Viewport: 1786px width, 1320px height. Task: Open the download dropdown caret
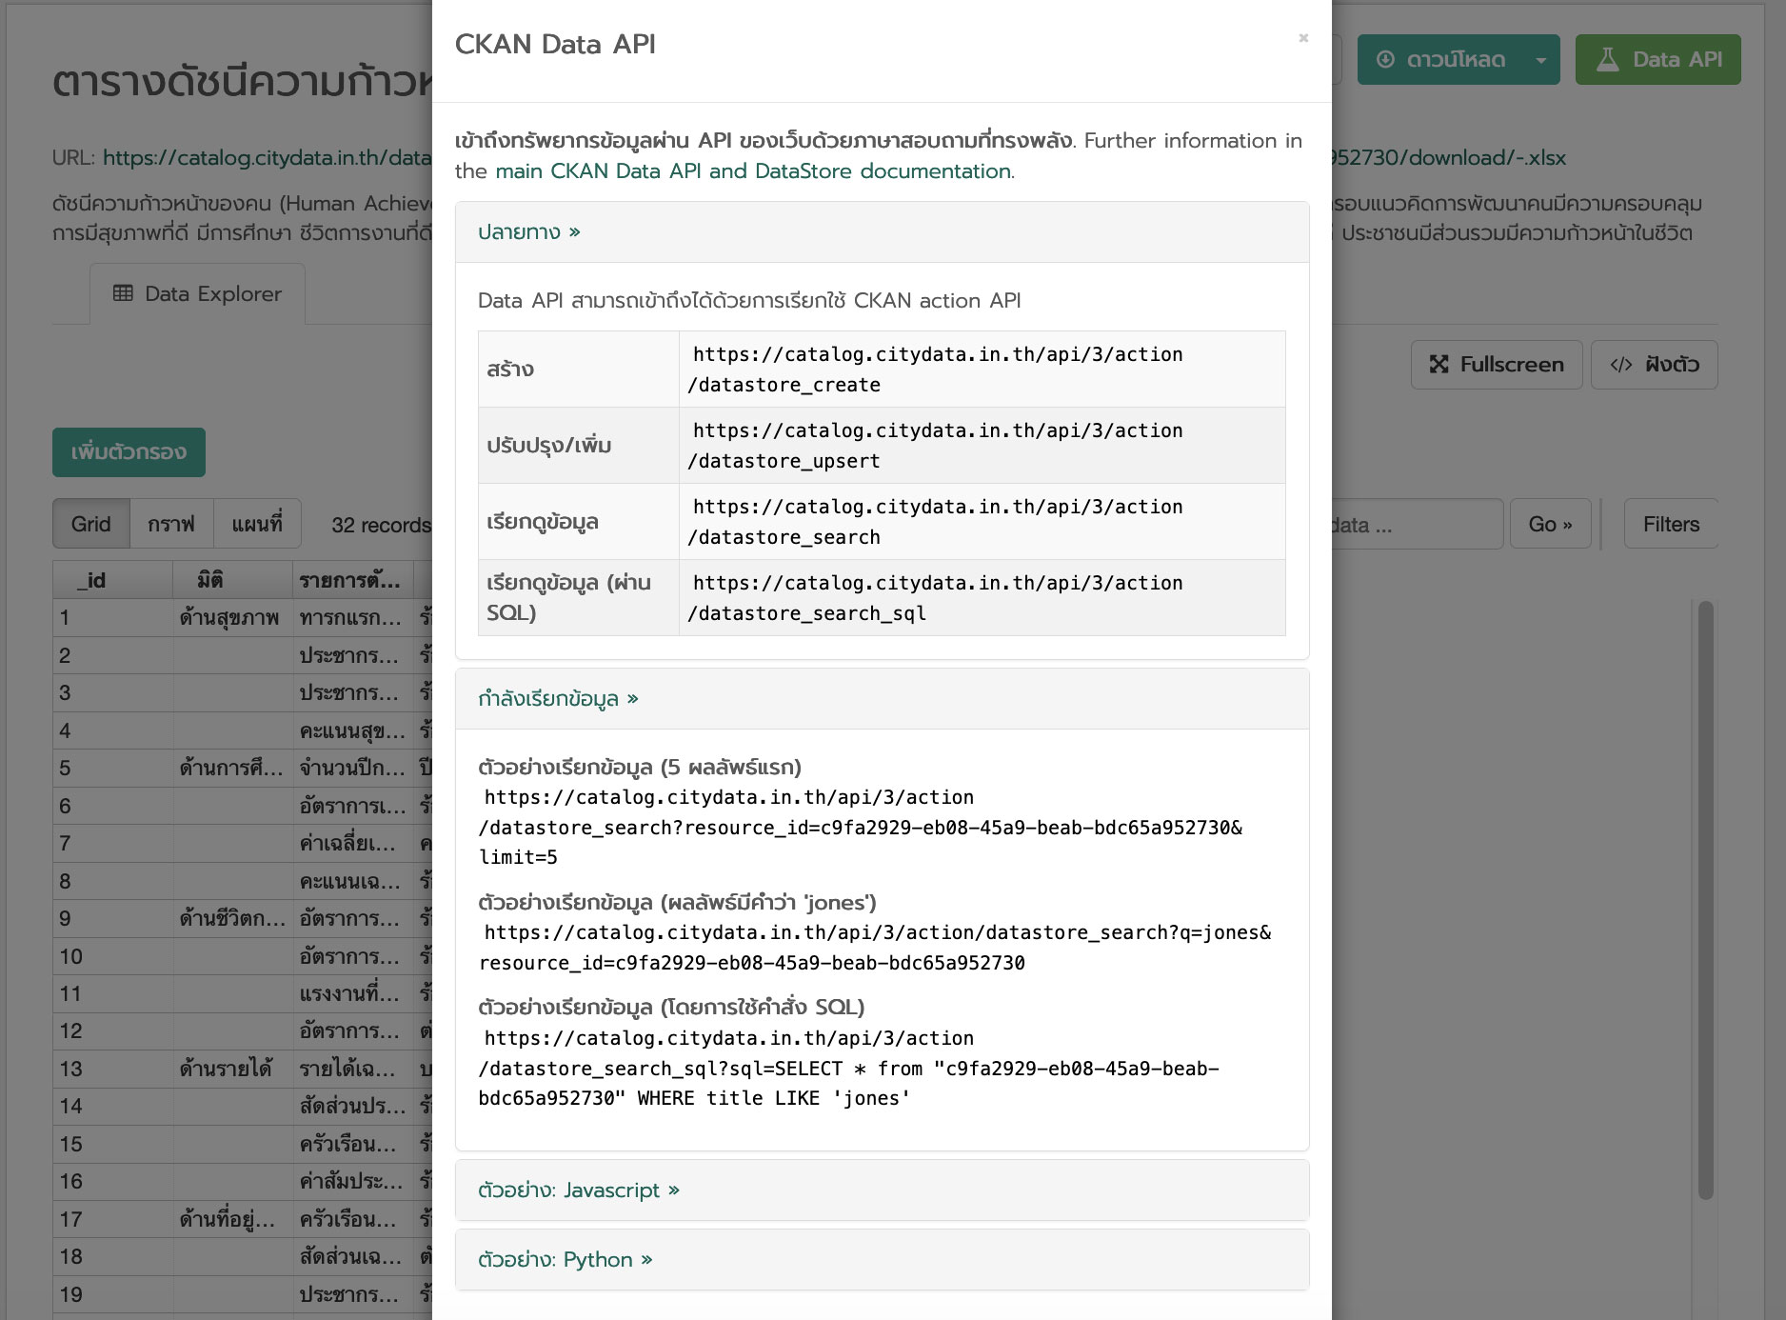[1540, 60]
